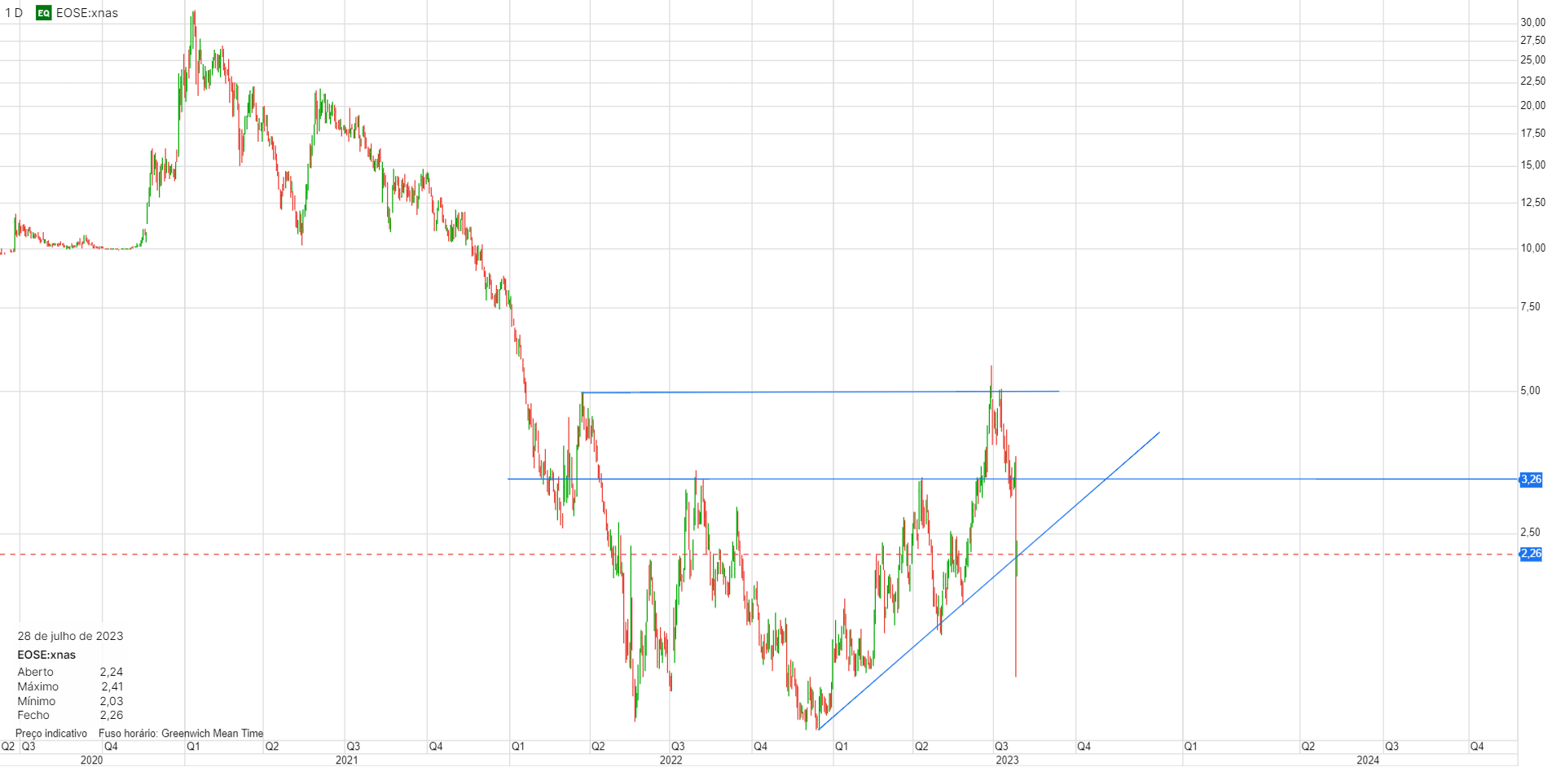Click the 27,50 price axis label

click(x=1532, y=41)
